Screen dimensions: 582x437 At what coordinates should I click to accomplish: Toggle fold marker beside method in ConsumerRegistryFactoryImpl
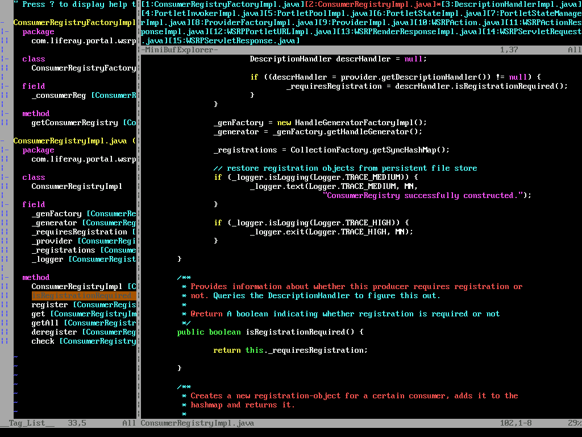click(x=5, y=114)
